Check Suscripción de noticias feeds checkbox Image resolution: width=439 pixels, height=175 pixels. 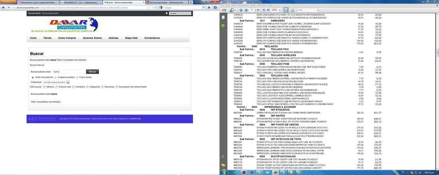pos(117,87)
